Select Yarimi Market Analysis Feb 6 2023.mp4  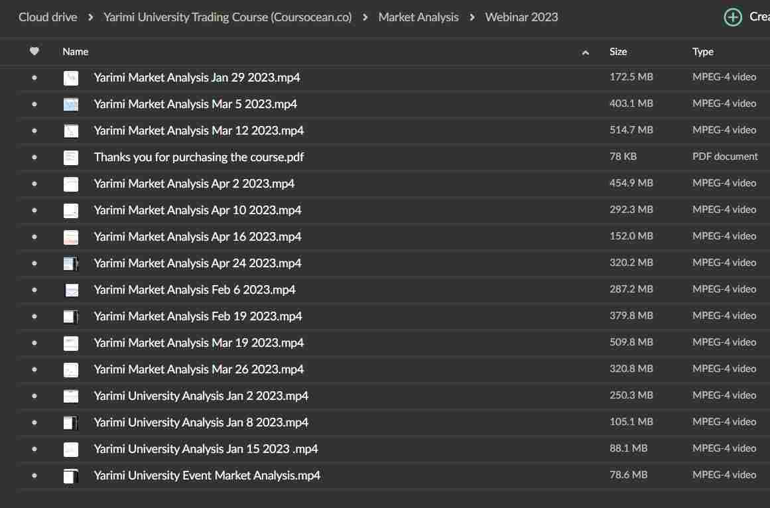(x=195, y=290)
